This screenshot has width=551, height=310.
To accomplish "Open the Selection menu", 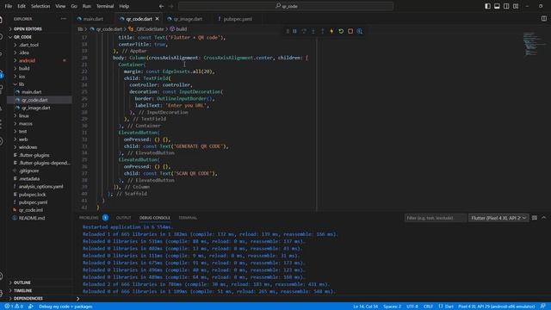I will tap(40, 6).
